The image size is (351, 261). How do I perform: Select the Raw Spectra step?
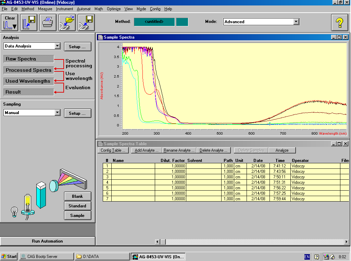29,59
